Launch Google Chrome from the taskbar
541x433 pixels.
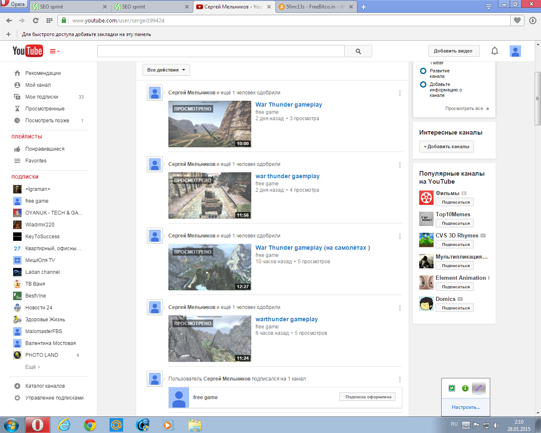pyautogui.click(x=90, y=425)
